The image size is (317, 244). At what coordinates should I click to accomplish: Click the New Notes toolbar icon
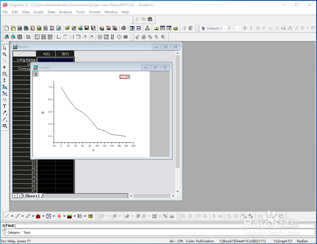coord(59,28)
